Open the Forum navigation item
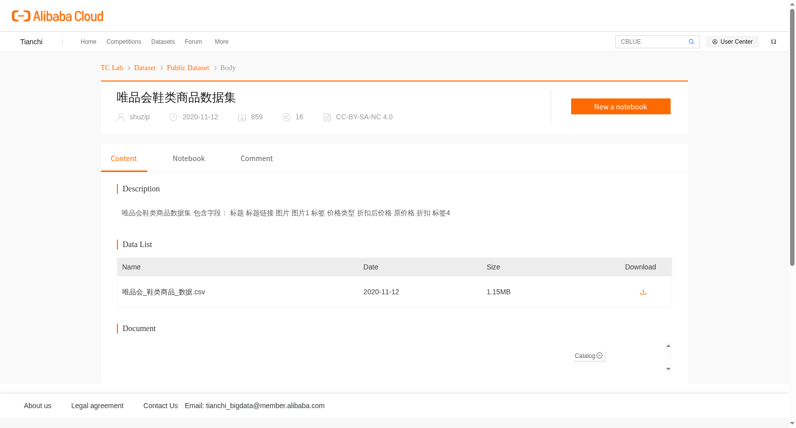Image resolution: width=796 pixels, height=428 pixels. click(x=193, y=42)
